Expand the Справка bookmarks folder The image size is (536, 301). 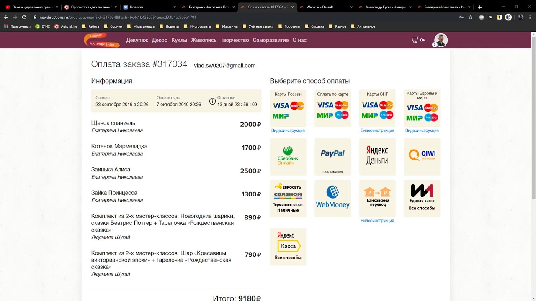tap(314, 26)
